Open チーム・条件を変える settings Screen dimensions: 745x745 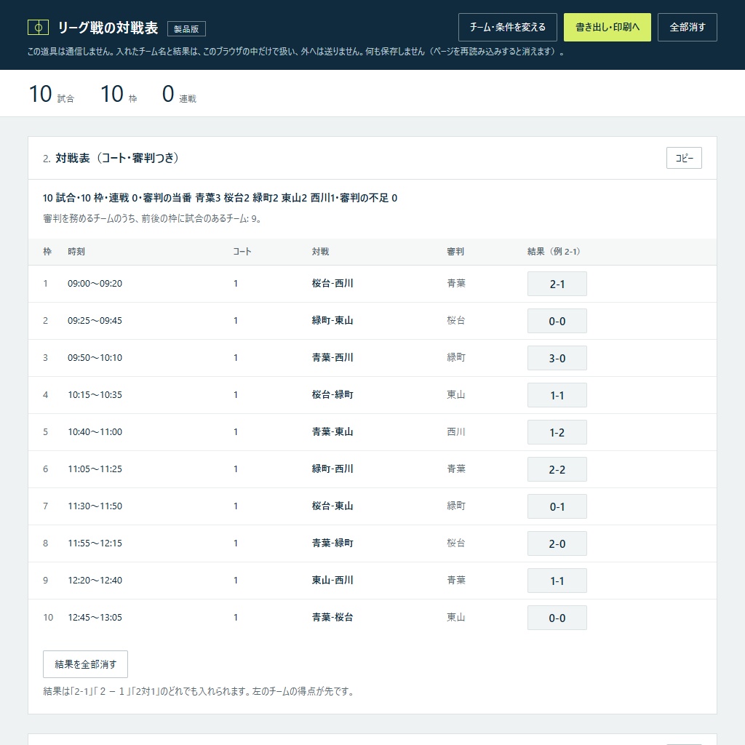pyautogui.click(x=507, y=27)
